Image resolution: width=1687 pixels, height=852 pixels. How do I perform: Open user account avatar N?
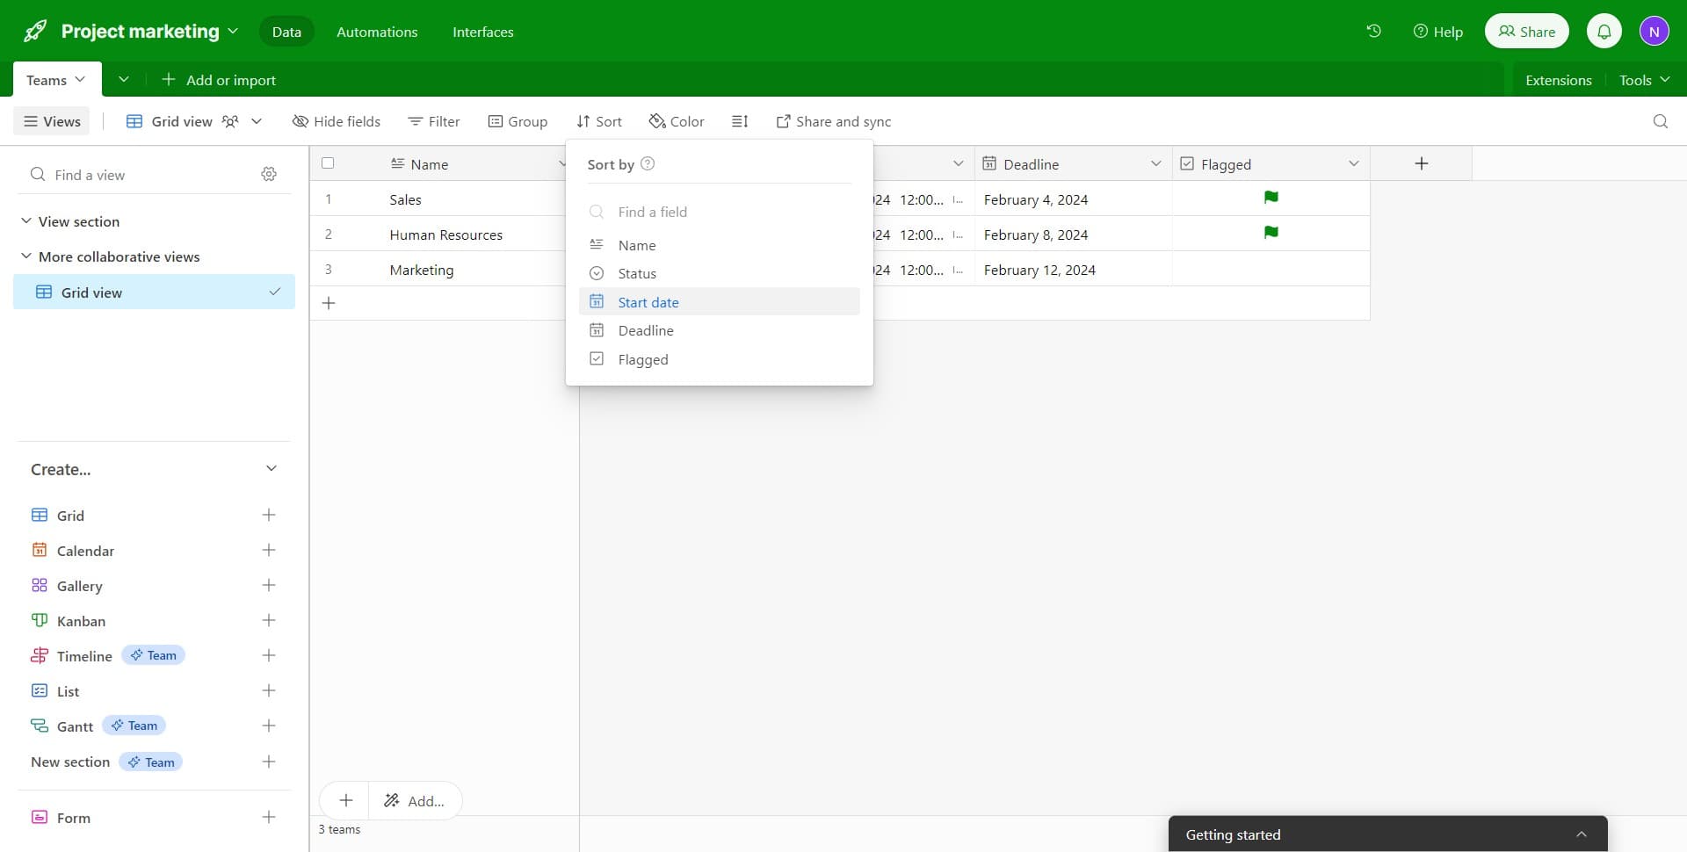pyautogui.click(x=1654, y=32)
